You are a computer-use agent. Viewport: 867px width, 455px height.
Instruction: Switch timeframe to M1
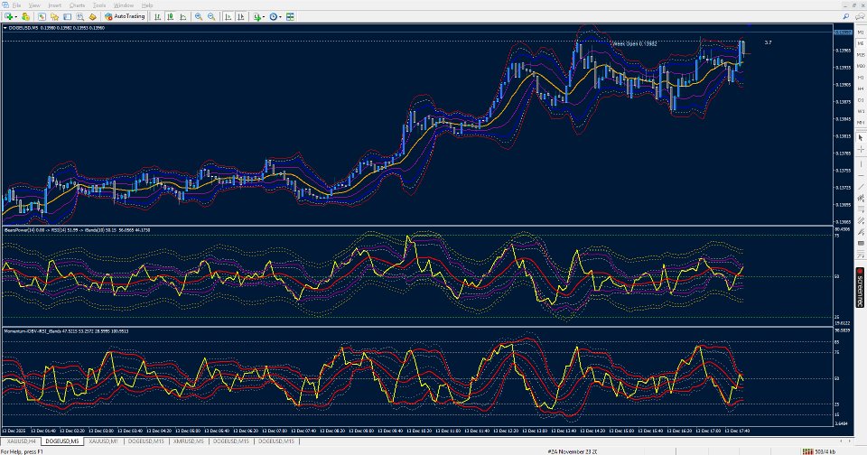(x=861, y=32)
